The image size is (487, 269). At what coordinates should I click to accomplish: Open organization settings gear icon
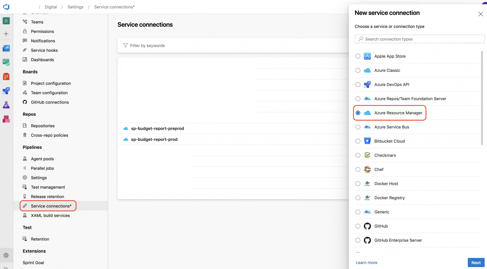[x=6, y=255]
